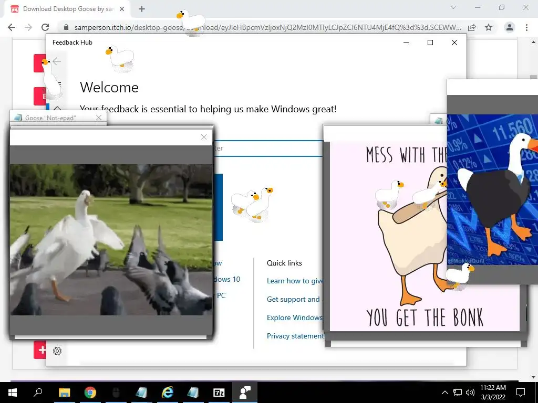This screenshot has height=403, width=538.
Task: Open Get support and link
Action: [x=293, y=299]
